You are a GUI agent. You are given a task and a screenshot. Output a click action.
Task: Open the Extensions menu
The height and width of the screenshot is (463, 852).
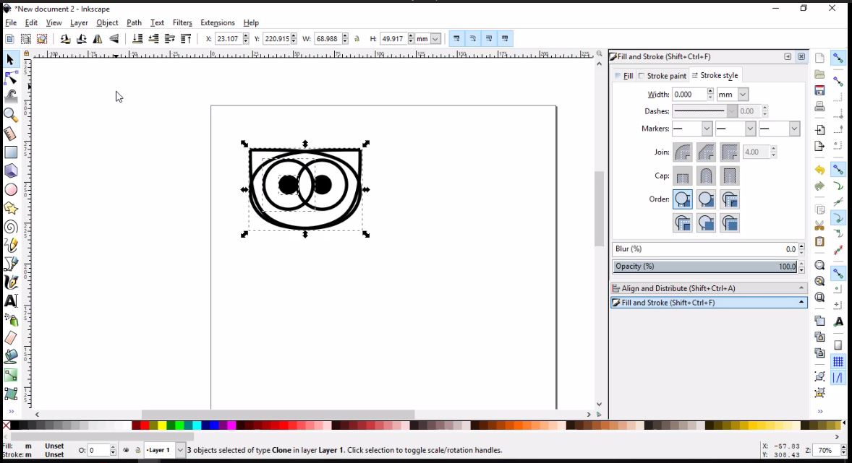point(218,23)
